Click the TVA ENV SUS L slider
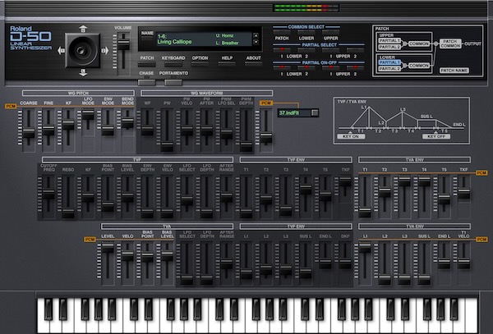Viewport: 493px width, 334px height. click(424, 279)
